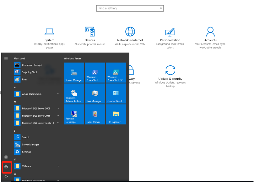Launch Event Viewer from its tile

click(95, 114)
